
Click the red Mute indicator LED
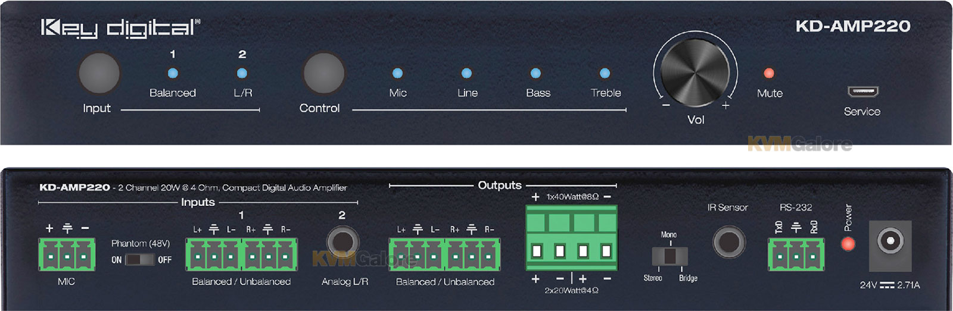click(x=769, y=74)
